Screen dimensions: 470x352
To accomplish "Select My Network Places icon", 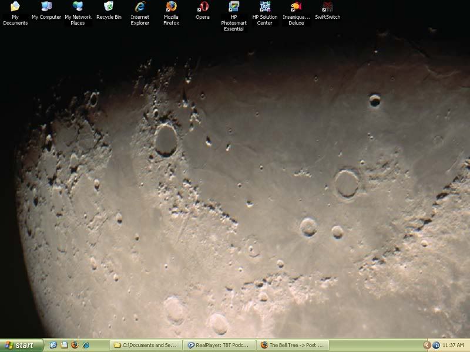I will [x=78, y=12].
